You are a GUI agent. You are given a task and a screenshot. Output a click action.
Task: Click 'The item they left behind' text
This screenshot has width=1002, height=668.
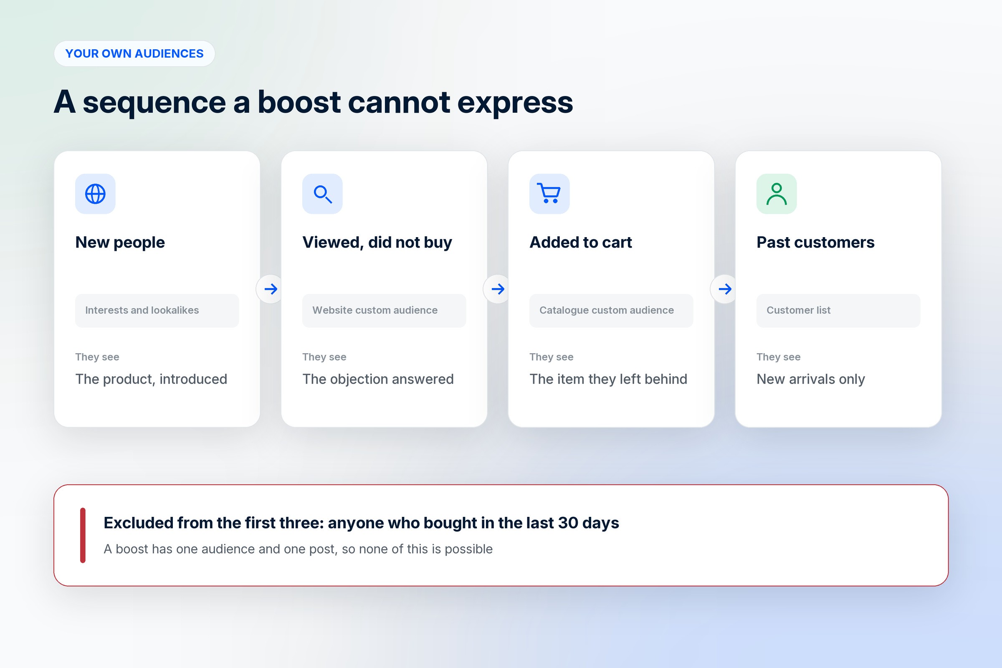[x=608, y=379]
